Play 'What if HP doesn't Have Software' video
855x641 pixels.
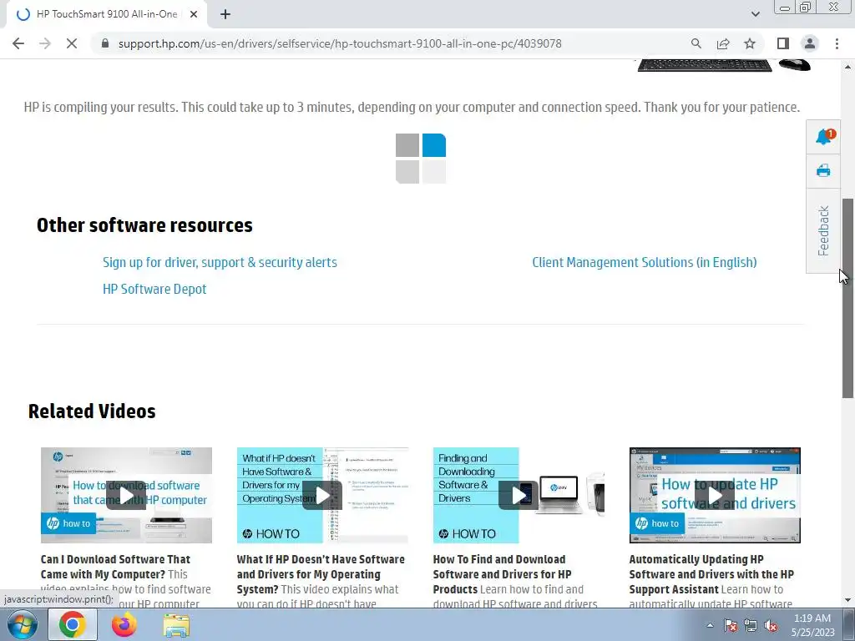point(322,495)
